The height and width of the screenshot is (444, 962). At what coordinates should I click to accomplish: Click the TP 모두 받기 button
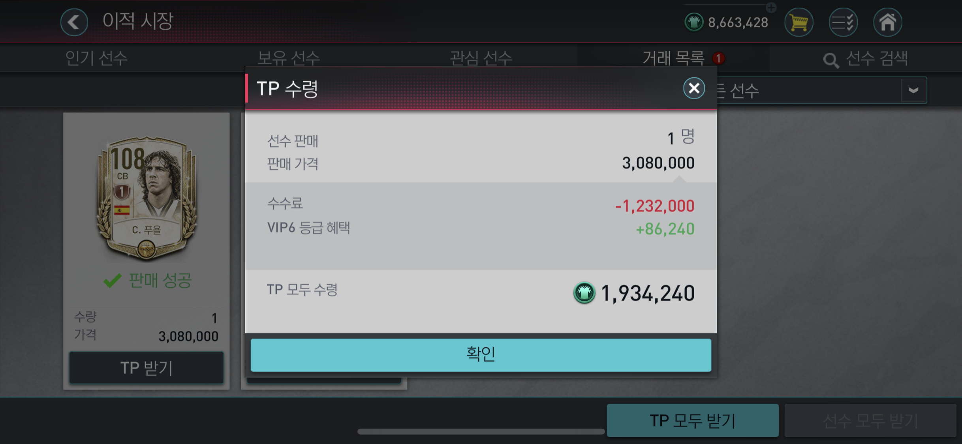click(692, 420)
